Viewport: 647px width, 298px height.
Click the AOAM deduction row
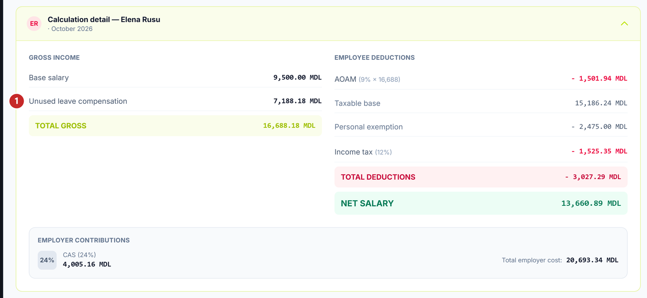(481, 79)
